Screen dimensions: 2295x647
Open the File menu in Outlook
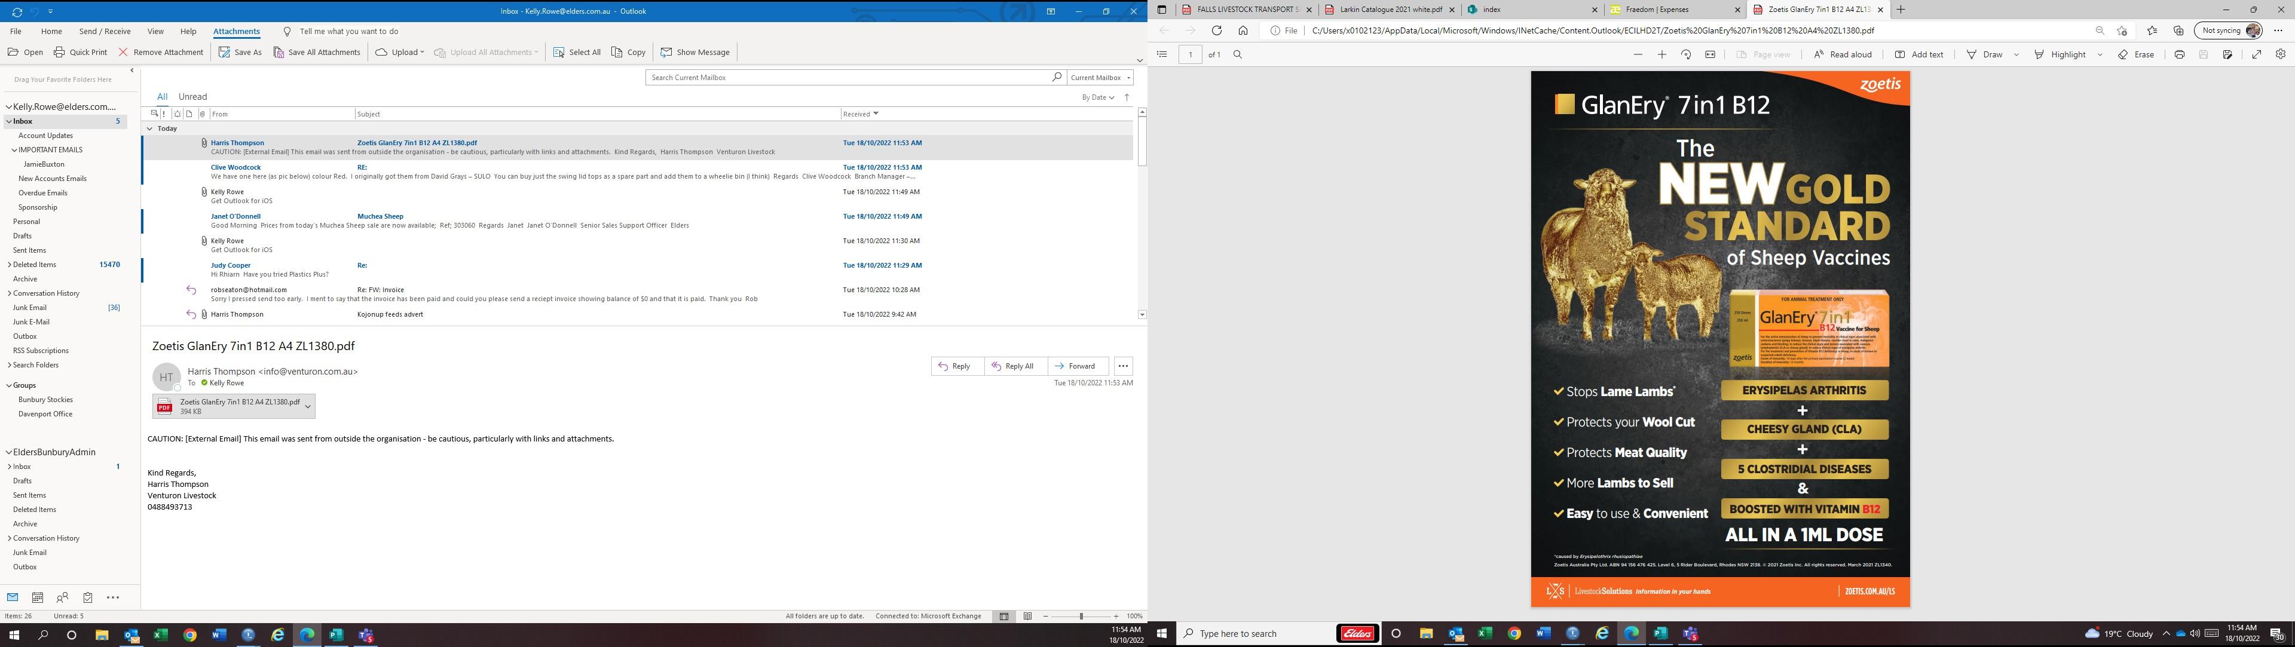[16, 31]
